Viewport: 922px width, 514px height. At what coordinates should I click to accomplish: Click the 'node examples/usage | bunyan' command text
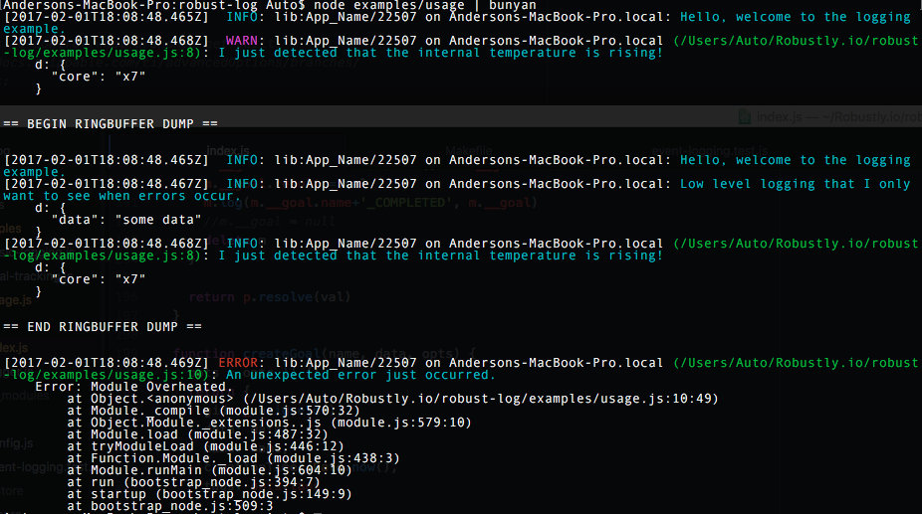pyautogui.click(x=425, y=5)
